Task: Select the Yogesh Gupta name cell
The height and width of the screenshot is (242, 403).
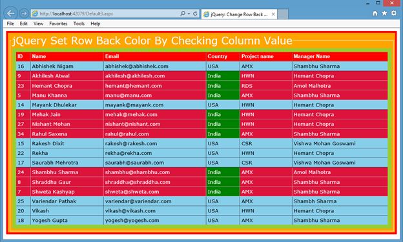Action: [67, 221]
